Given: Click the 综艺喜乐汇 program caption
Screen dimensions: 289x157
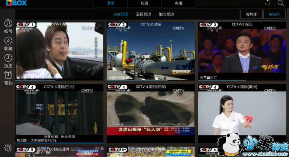Looking at the screenshot, I should pyautogui.click(x=208, y=78).
